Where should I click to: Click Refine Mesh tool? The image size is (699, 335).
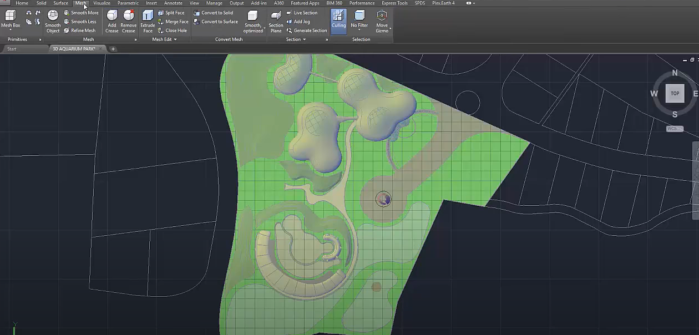[x=79, y=31]
